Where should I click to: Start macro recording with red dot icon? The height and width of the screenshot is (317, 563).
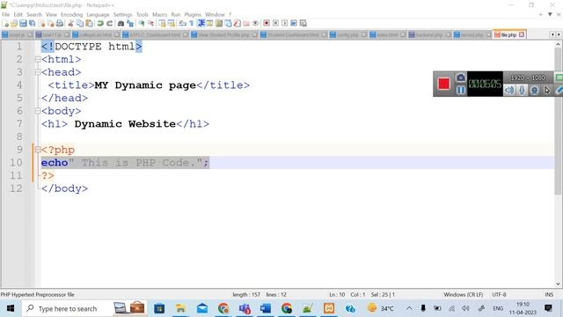coord(266,24)
